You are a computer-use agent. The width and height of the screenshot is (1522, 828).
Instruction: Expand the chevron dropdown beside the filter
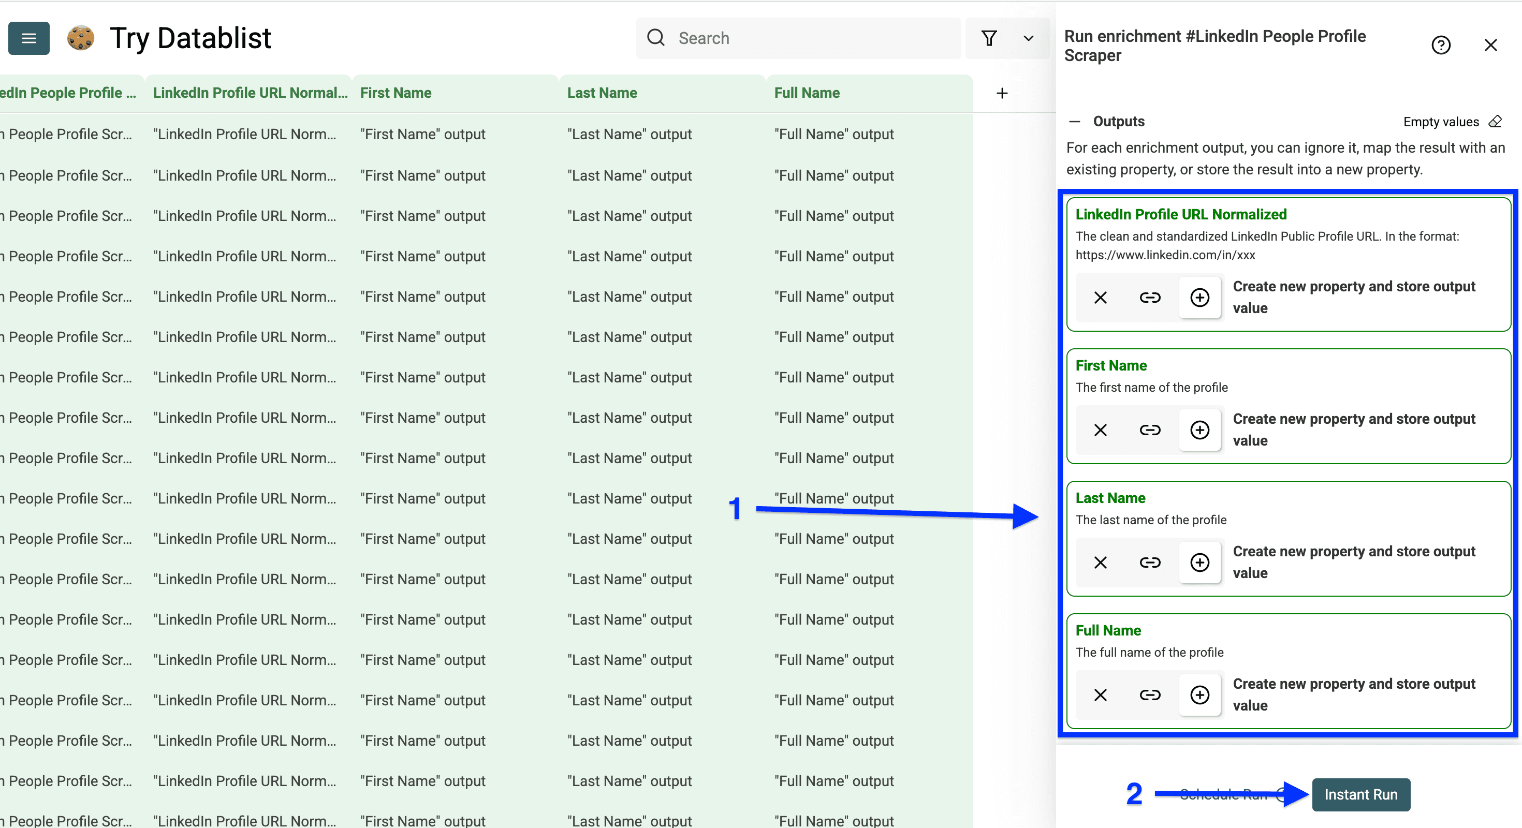1028,38
